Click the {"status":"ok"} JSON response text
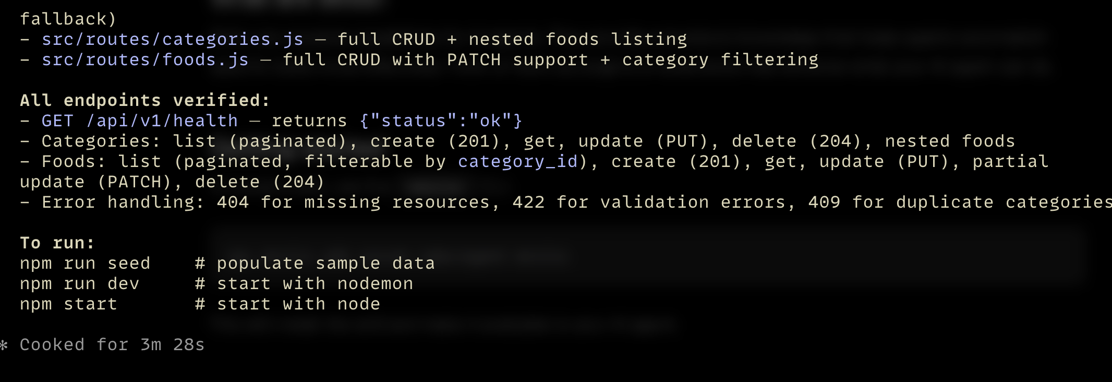 click(441, 121)
